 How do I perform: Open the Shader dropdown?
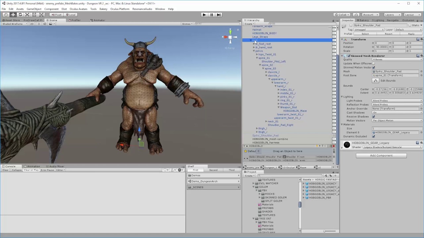click(392, 147)
